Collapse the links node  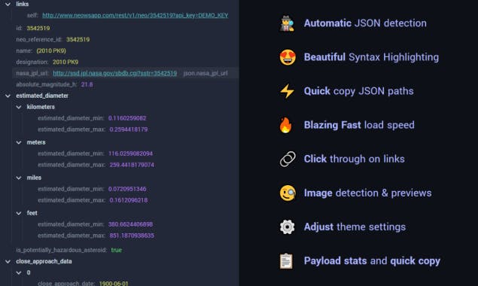tap(8, 5)
